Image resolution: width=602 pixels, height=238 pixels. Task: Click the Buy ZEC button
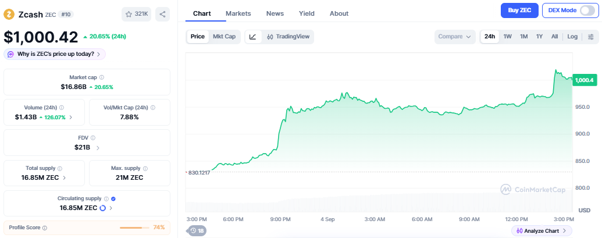[x=519, y=10]
